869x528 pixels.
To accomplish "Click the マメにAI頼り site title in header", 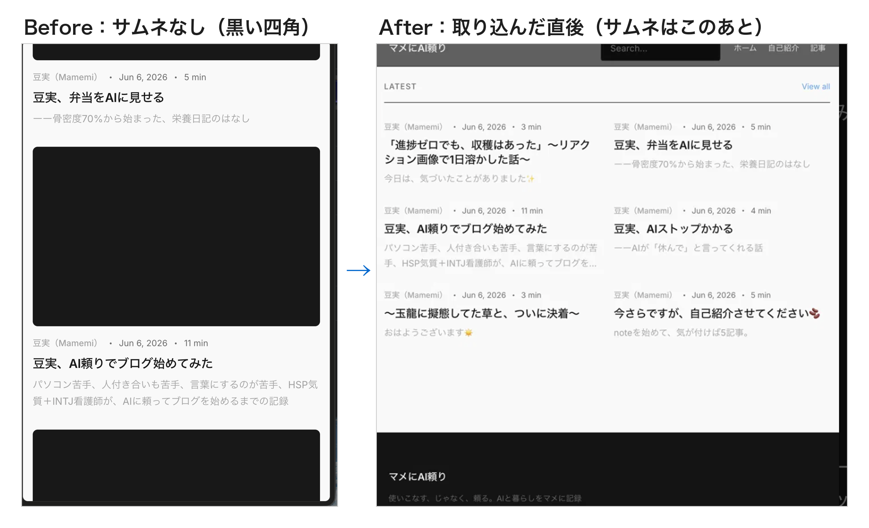I will [x=417, y=48].
